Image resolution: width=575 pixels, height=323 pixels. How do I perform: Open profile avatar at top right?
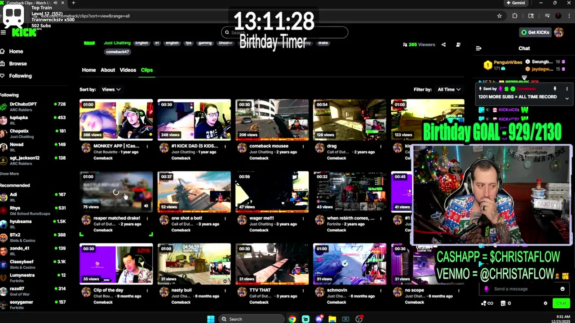(x=559, y=32)
